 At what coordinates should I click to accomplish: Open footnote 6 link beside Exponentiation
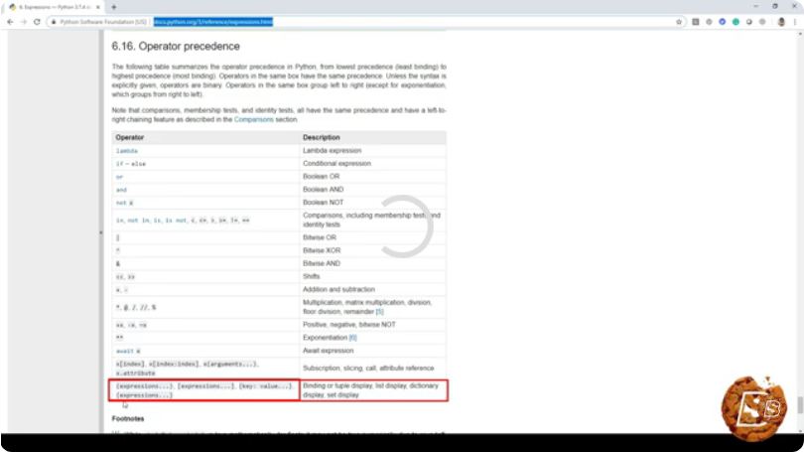click(x=352, y=338)
